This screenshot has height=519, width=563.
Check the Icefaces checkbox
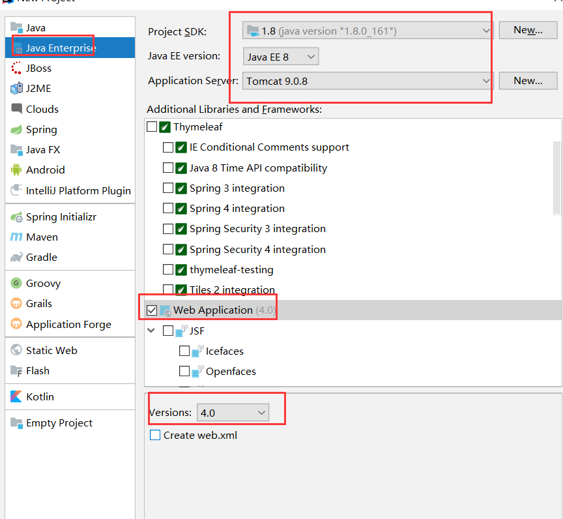coord(184,351)
